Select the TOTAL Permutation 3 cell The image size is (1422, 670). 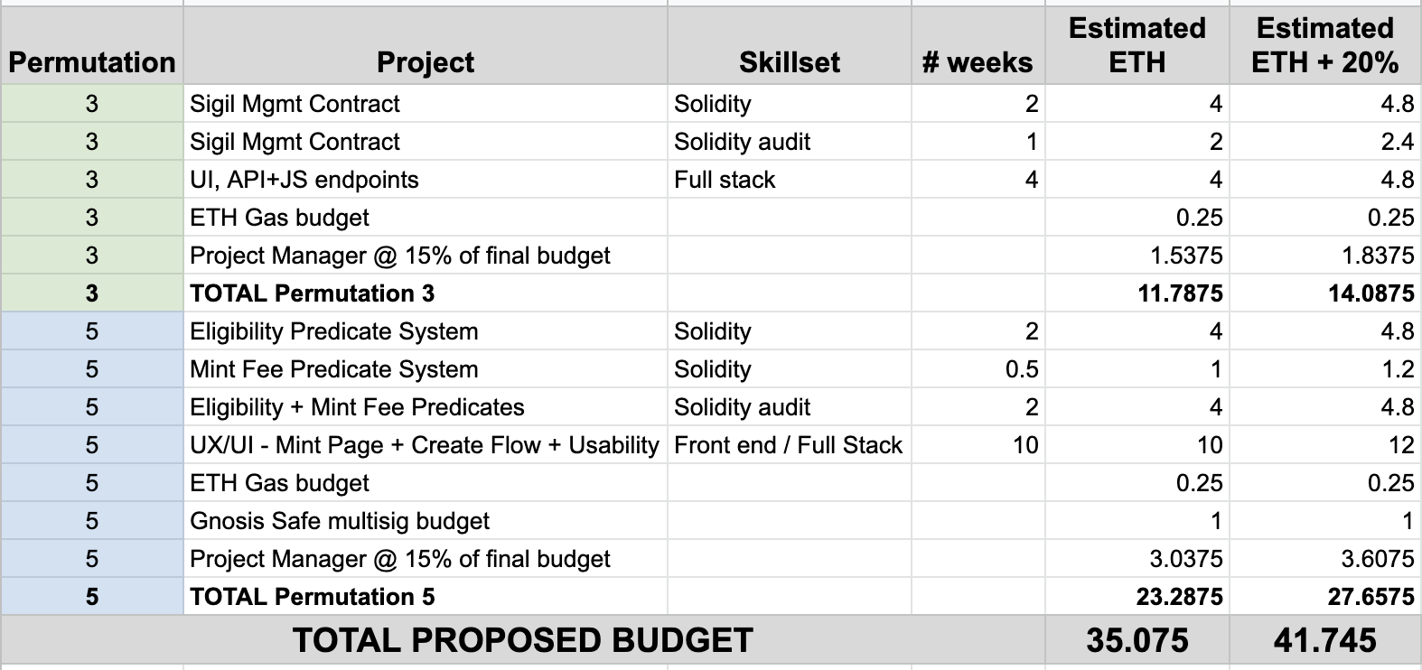(x=313, y=293)
